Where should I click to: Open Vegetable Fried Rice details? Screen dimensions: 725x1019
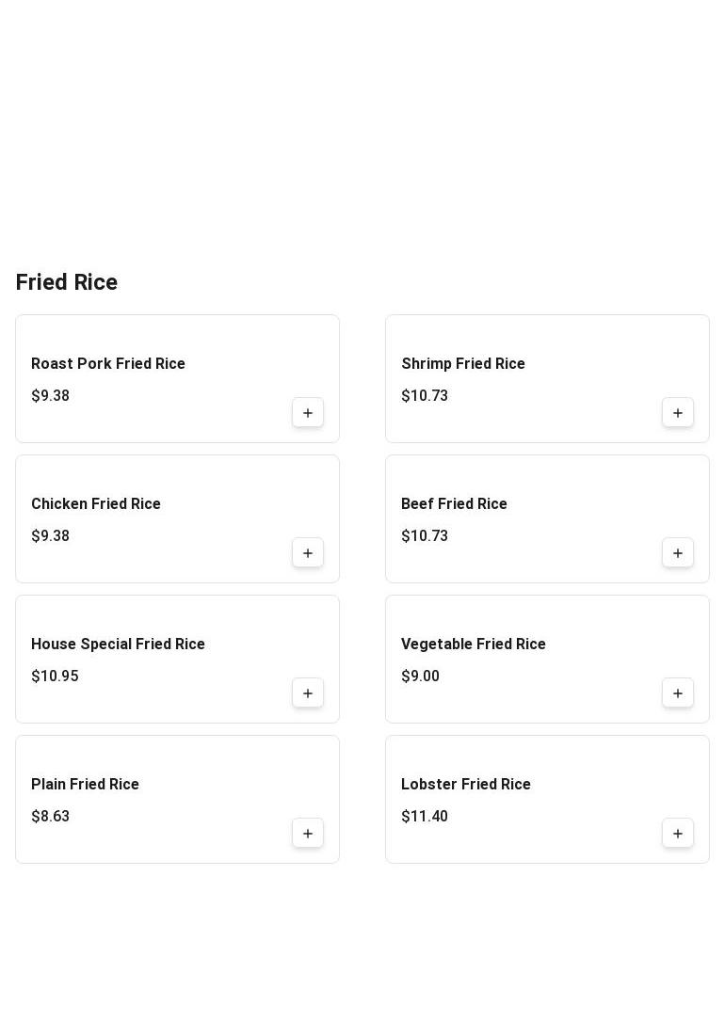tap(474, 645)
